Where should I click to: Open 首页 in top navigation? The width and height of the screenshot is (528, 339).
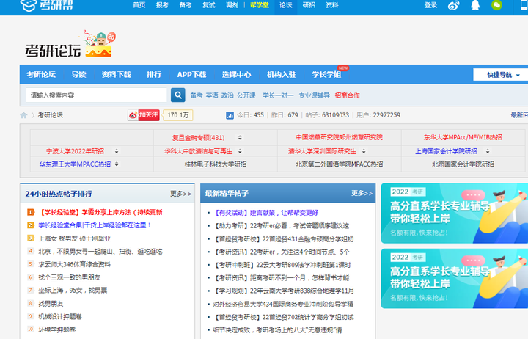pos(139,5)
